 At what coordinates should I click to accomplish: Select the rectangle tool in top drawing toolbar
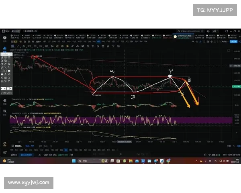click(x=29, y=46)
